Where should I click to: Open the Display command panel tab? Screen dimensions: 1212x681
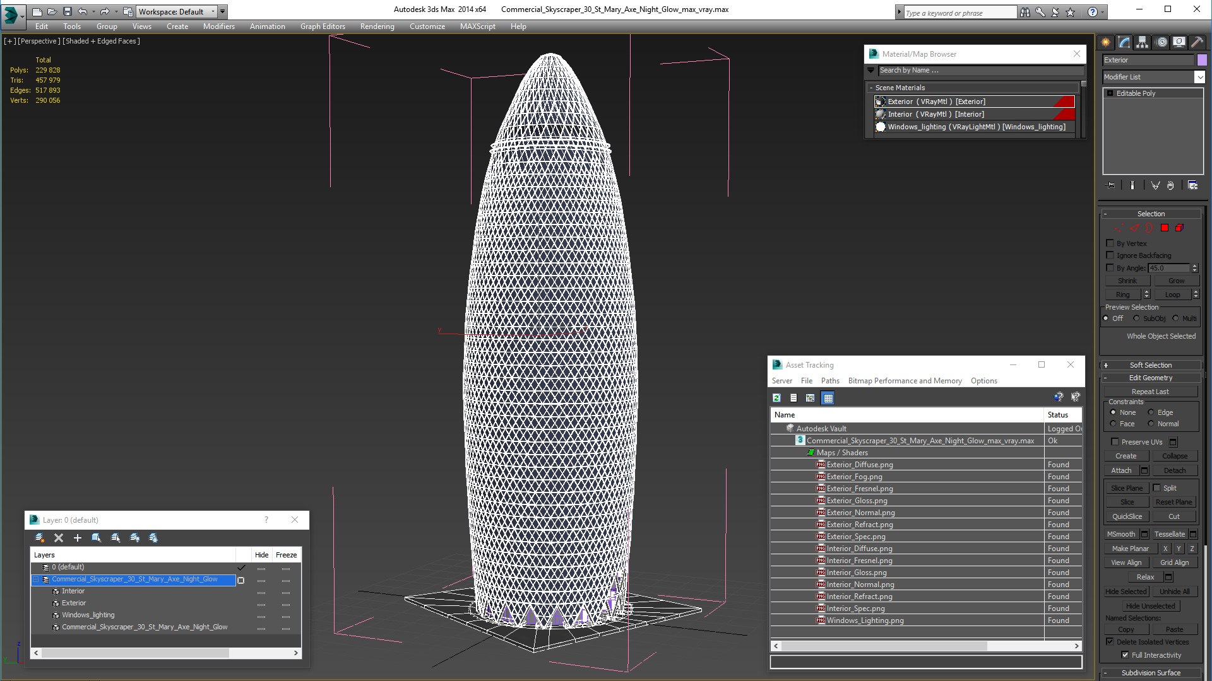click(x=1179, y=42)
